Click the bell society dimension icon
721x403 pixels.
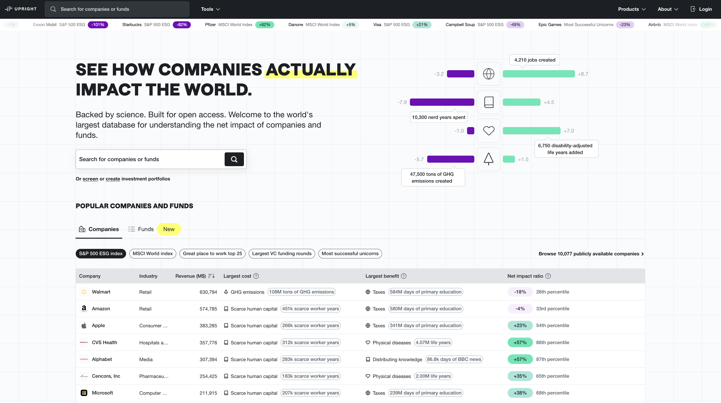coord(488,159)
